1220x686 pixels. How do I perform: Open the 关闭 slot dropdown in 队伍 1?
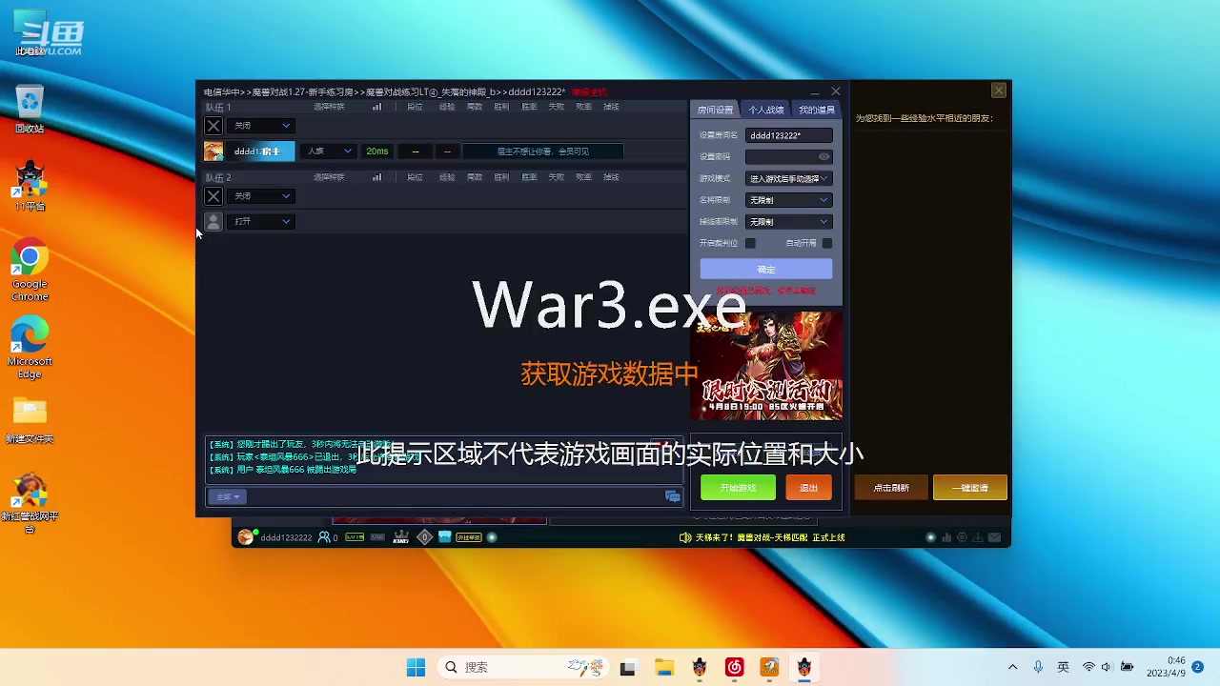pyautogui.click(x=261, y=126)
